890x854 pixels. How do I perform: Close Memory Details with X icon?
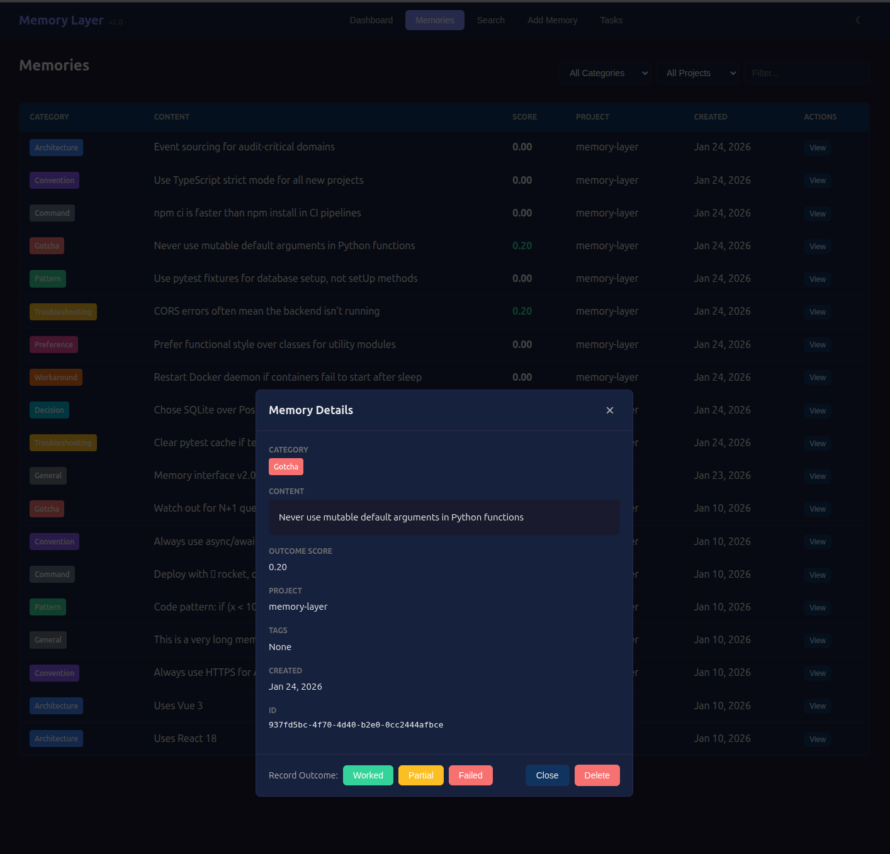[x=610, y=410]
